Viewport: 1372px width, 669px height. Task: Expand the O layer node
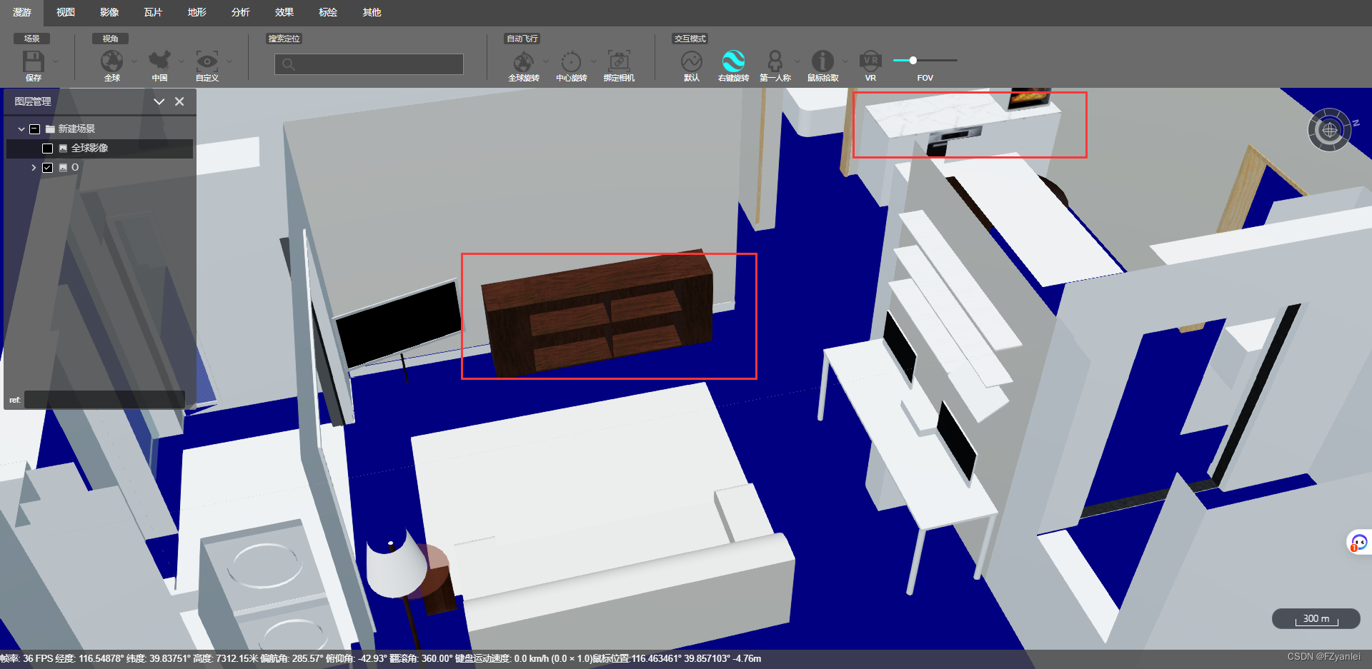coord(34,167)
